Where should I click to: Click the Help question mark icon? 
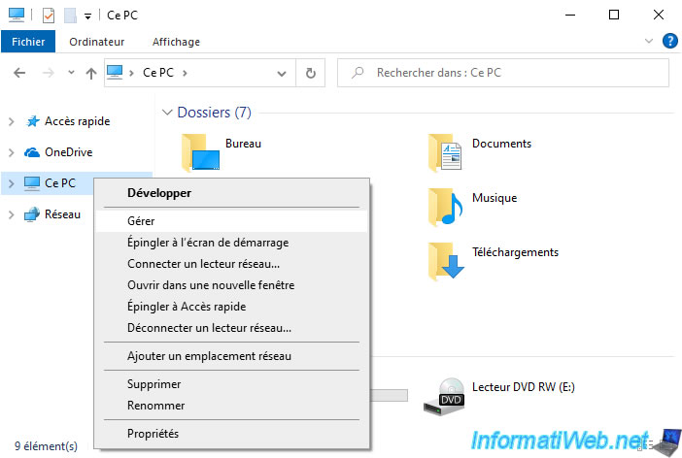(669, 42)
